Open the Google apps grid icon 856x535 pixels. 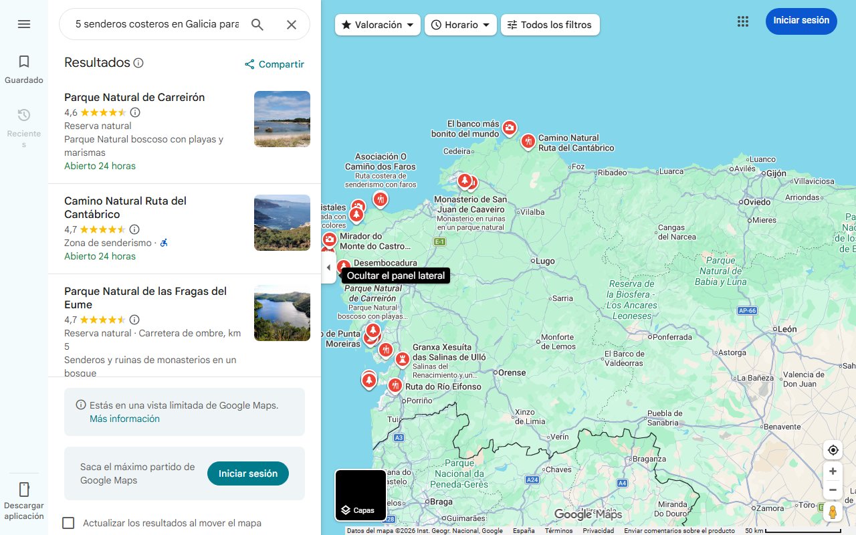[743, 21]
